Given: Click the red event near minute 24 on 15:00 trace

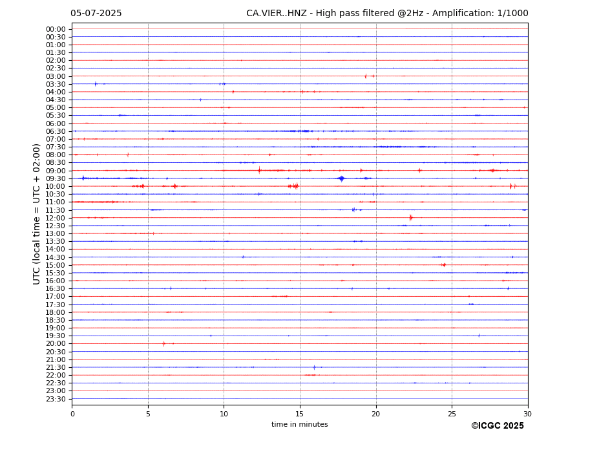Looking at the screenshot, I should pyautogui.click(x=443, y=265).
